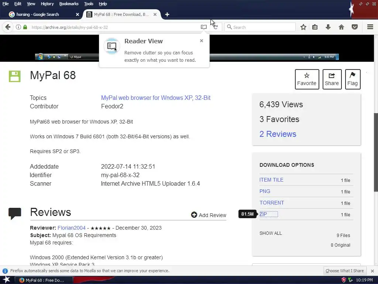Open the View menu

pyautogui.click(x=31, y=4)
